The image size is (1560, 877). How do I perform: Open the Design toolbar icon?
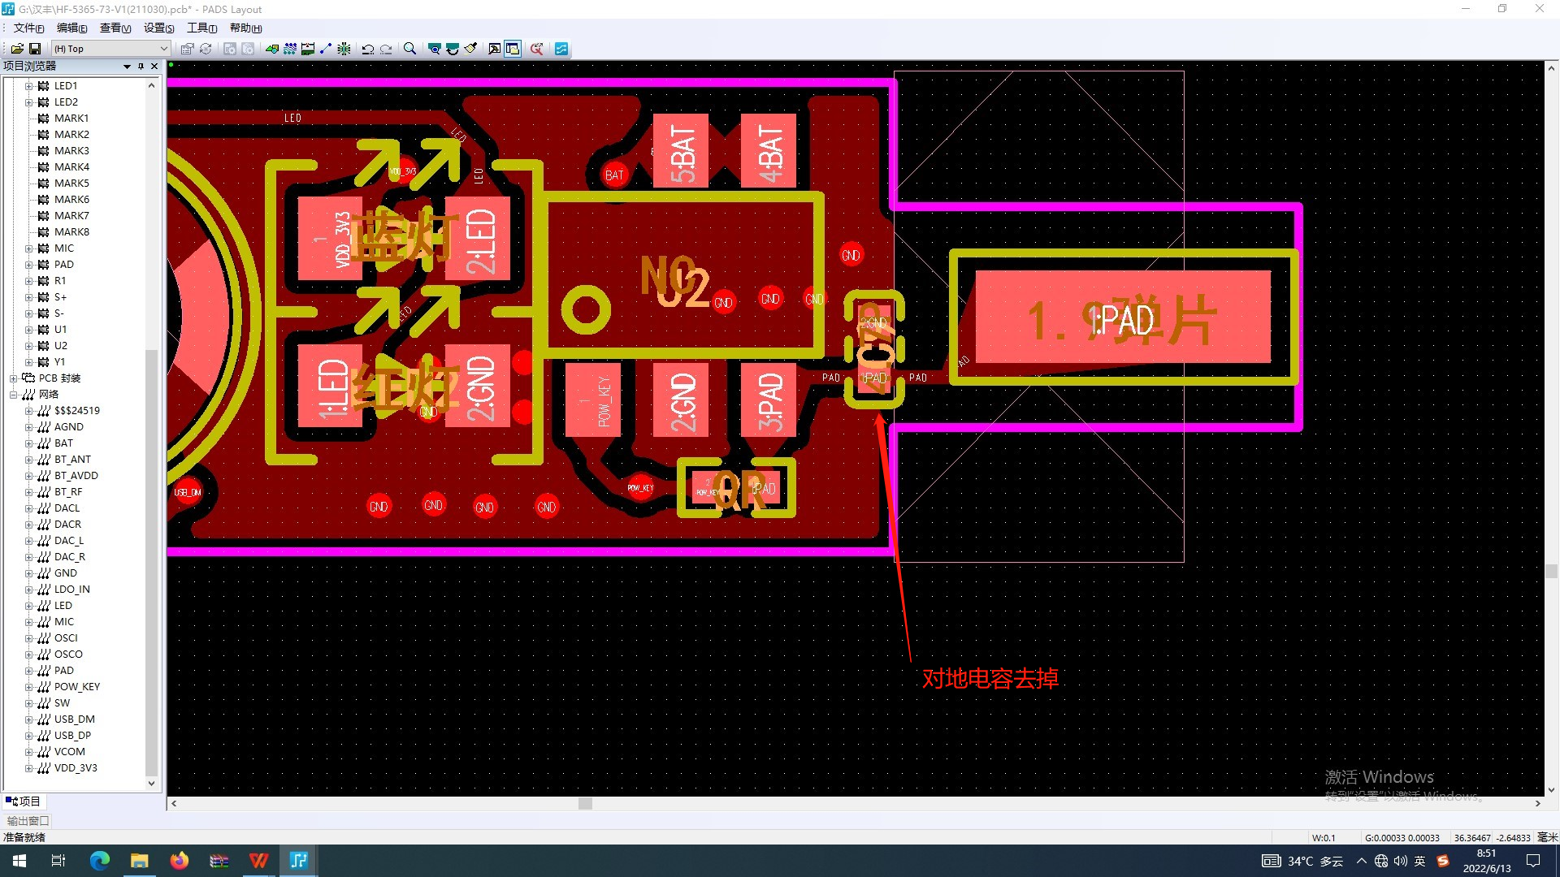pos(290,49)
